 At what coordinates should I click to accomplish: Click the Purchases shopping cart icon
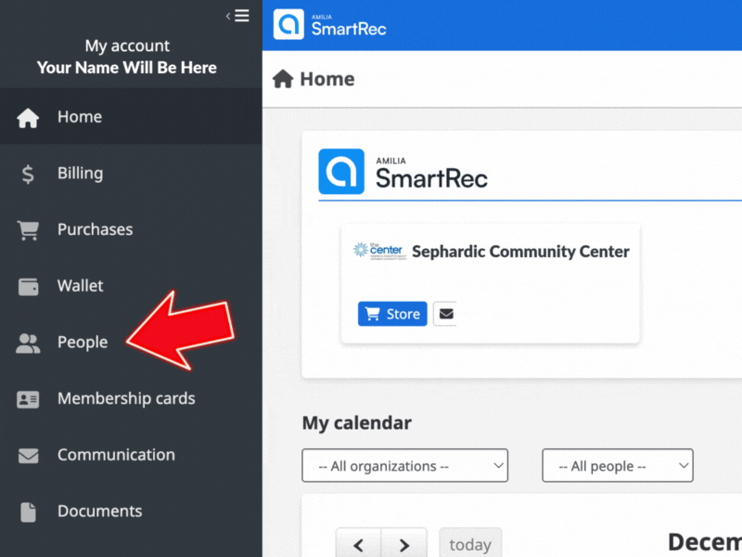(x=29, y=230)
